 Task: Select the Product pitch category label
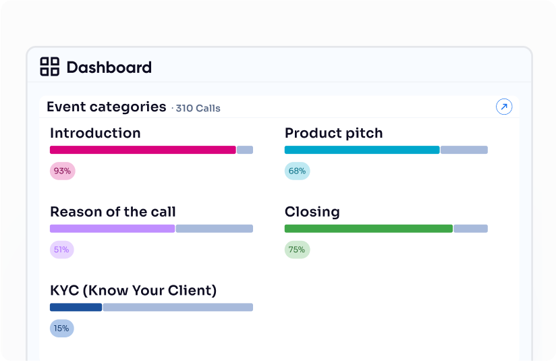333,133
